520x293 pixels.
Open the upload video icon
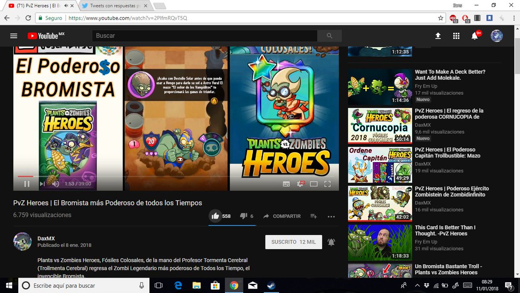(x=438, y=36)
